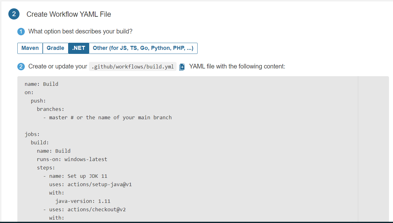
Task: Choose the Other (JS, TS, Go, Python, PHP) option
Action: (143, 48)
